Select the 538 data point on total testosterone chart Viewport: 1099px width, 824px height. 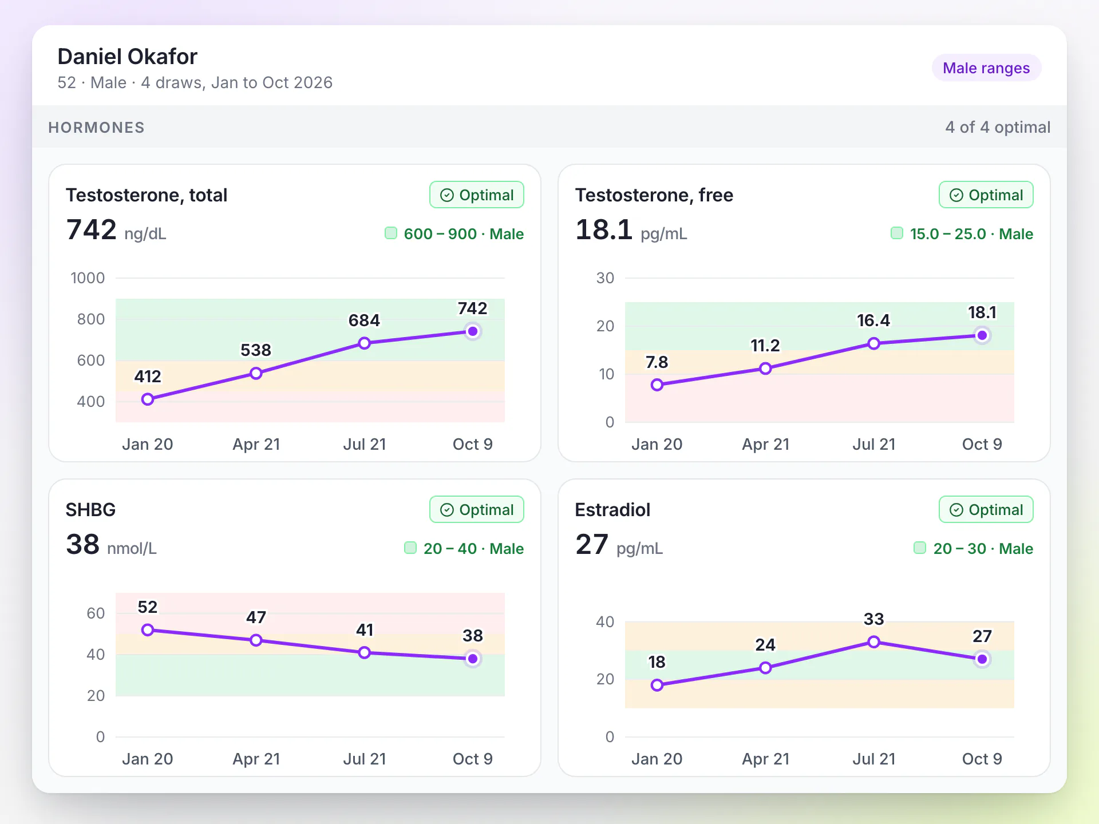pyautogui.click(x=256, y=374)
